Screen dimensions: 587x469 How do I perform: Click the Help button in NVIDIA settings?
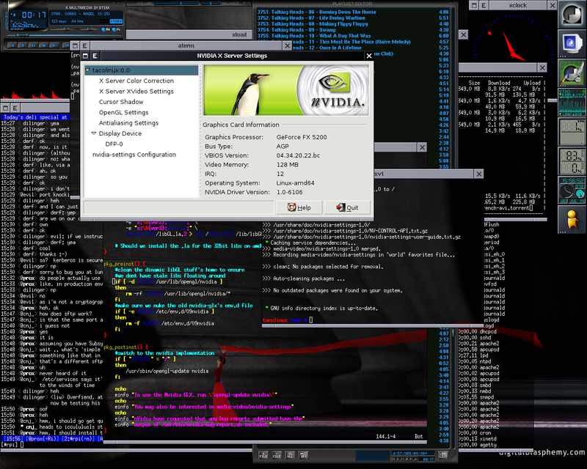299,207
